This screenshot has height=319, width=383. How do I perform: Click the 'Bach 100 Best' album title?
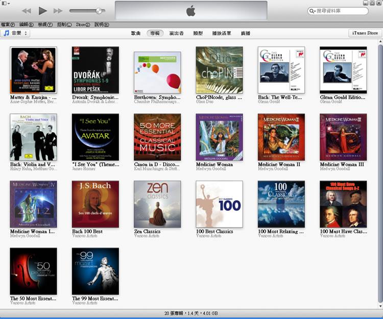(x=87, y=231)
